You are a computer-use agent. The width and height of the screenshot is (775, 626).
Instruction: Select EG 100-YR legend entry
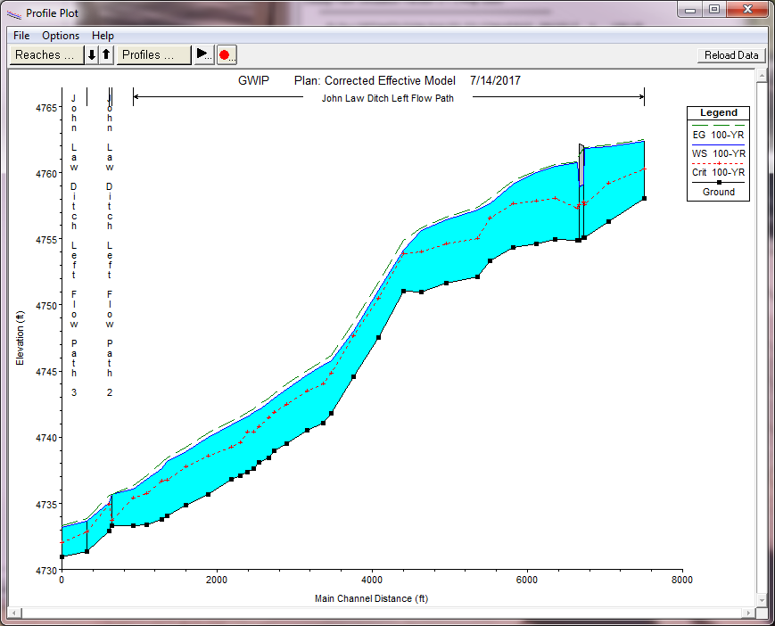(718, 135)
